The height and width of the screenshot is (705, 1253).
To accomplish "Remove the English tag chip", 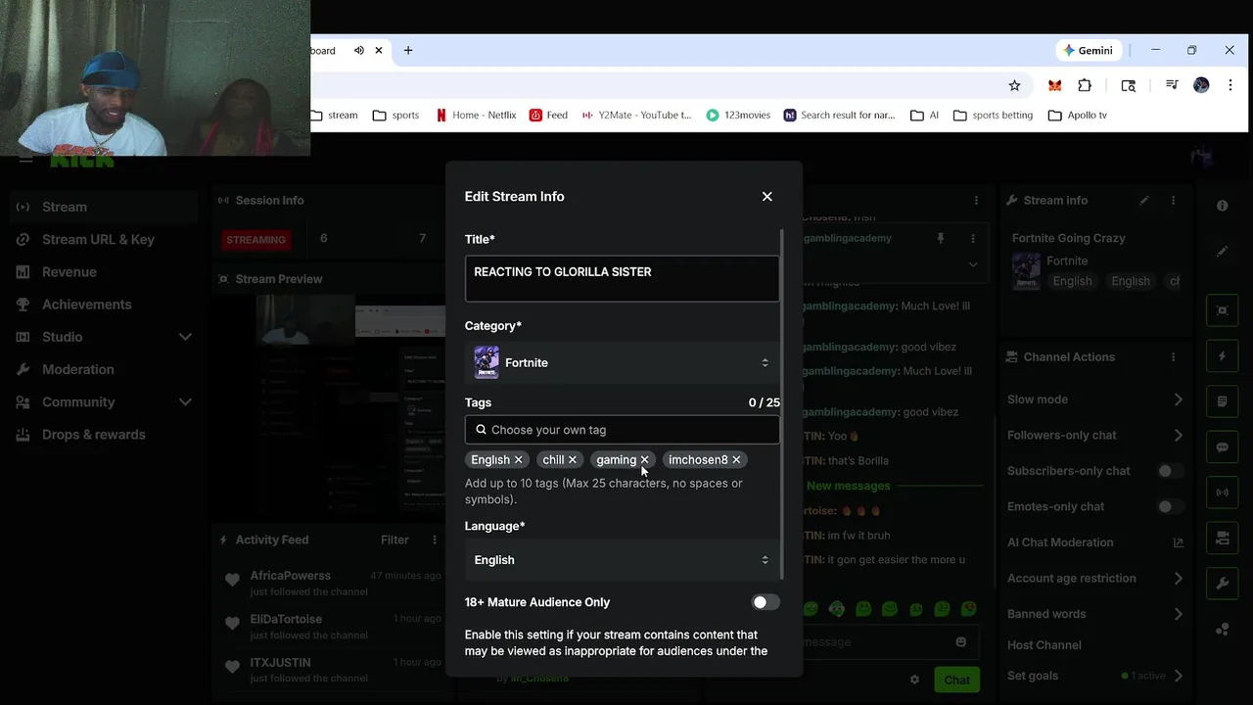I will 519,460.
